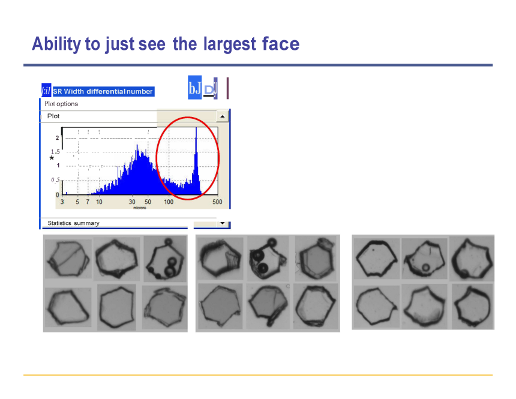Collapse the Plot section with the up arrow
This screenshot has height=399, width=516.
(222, 116)
